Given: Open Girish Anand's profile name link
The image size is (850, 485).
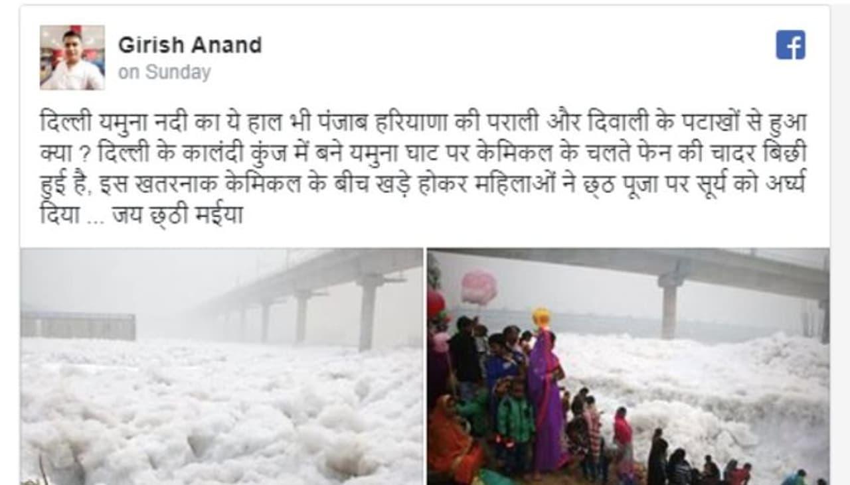Looking at the screenshot, I should pos(190,45).
